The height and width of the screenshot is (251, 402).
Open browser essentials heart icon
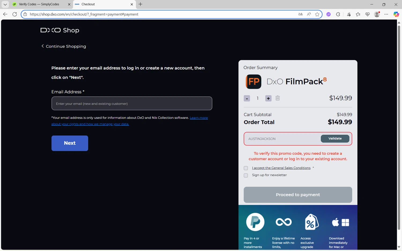pos(367,14)
